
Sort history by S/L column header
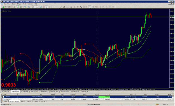93,95
